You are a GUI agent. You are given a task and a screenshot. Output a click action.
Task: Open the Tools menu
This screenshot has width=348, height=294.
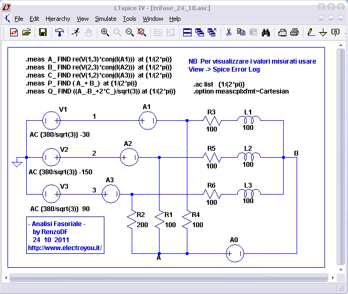point(130,19)
